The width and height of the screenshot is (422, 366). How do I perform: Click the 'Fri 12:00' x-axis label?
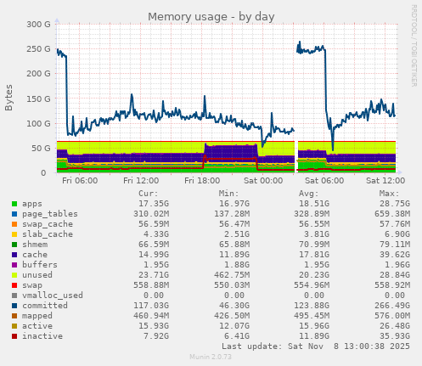(x=141, y=181)
